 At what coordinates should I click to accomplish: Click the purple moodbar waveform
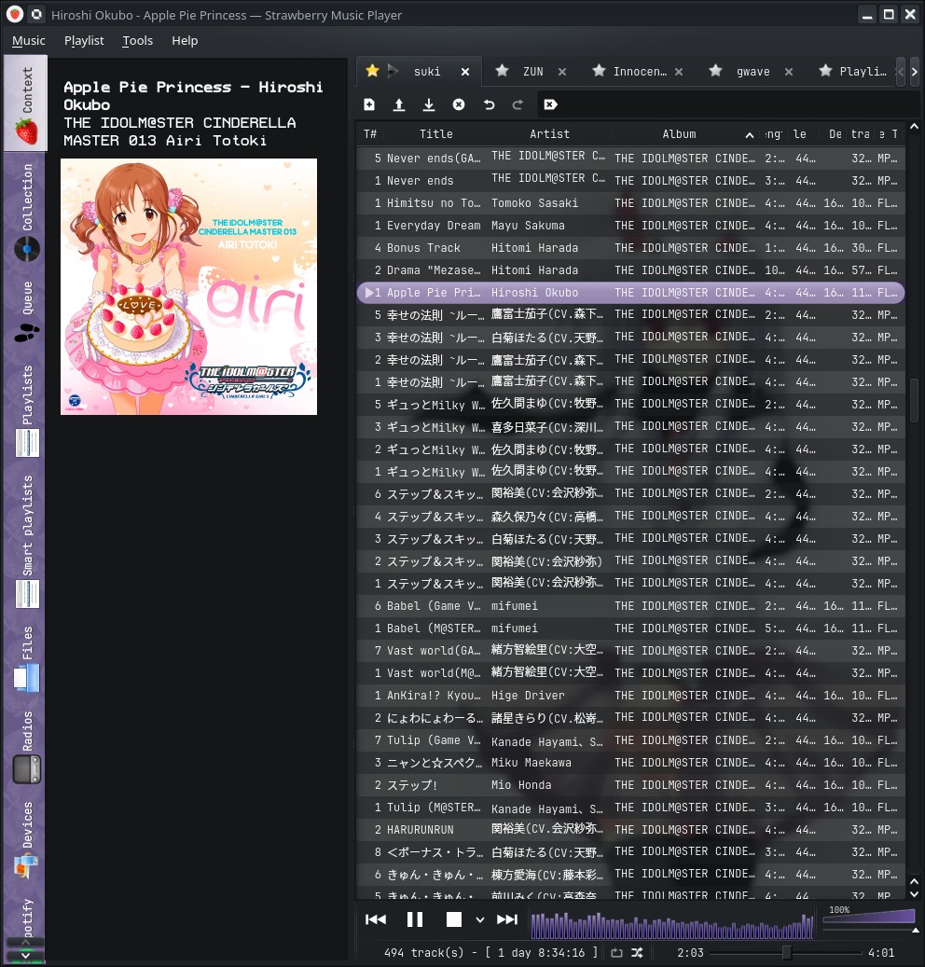tap(671, 924)
